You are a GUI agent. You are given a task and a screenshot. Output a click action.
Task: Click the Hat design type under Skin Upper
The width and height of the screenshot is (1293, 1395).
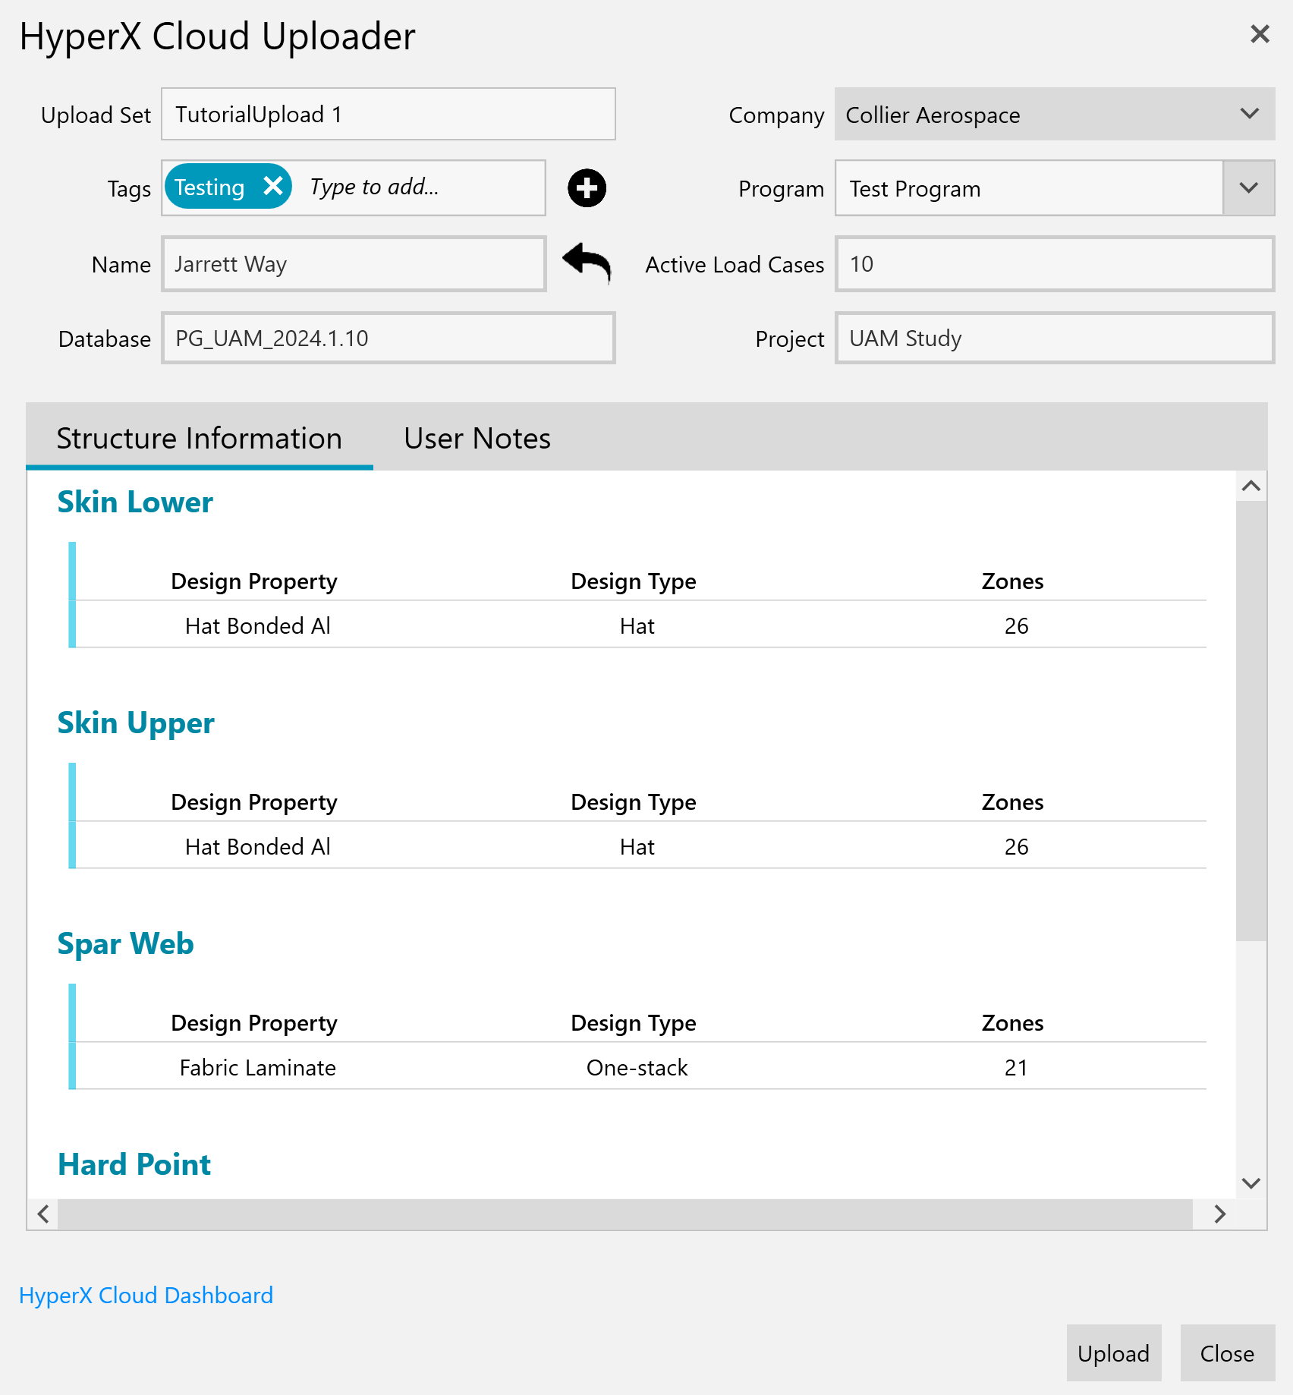tap(637, 846)
